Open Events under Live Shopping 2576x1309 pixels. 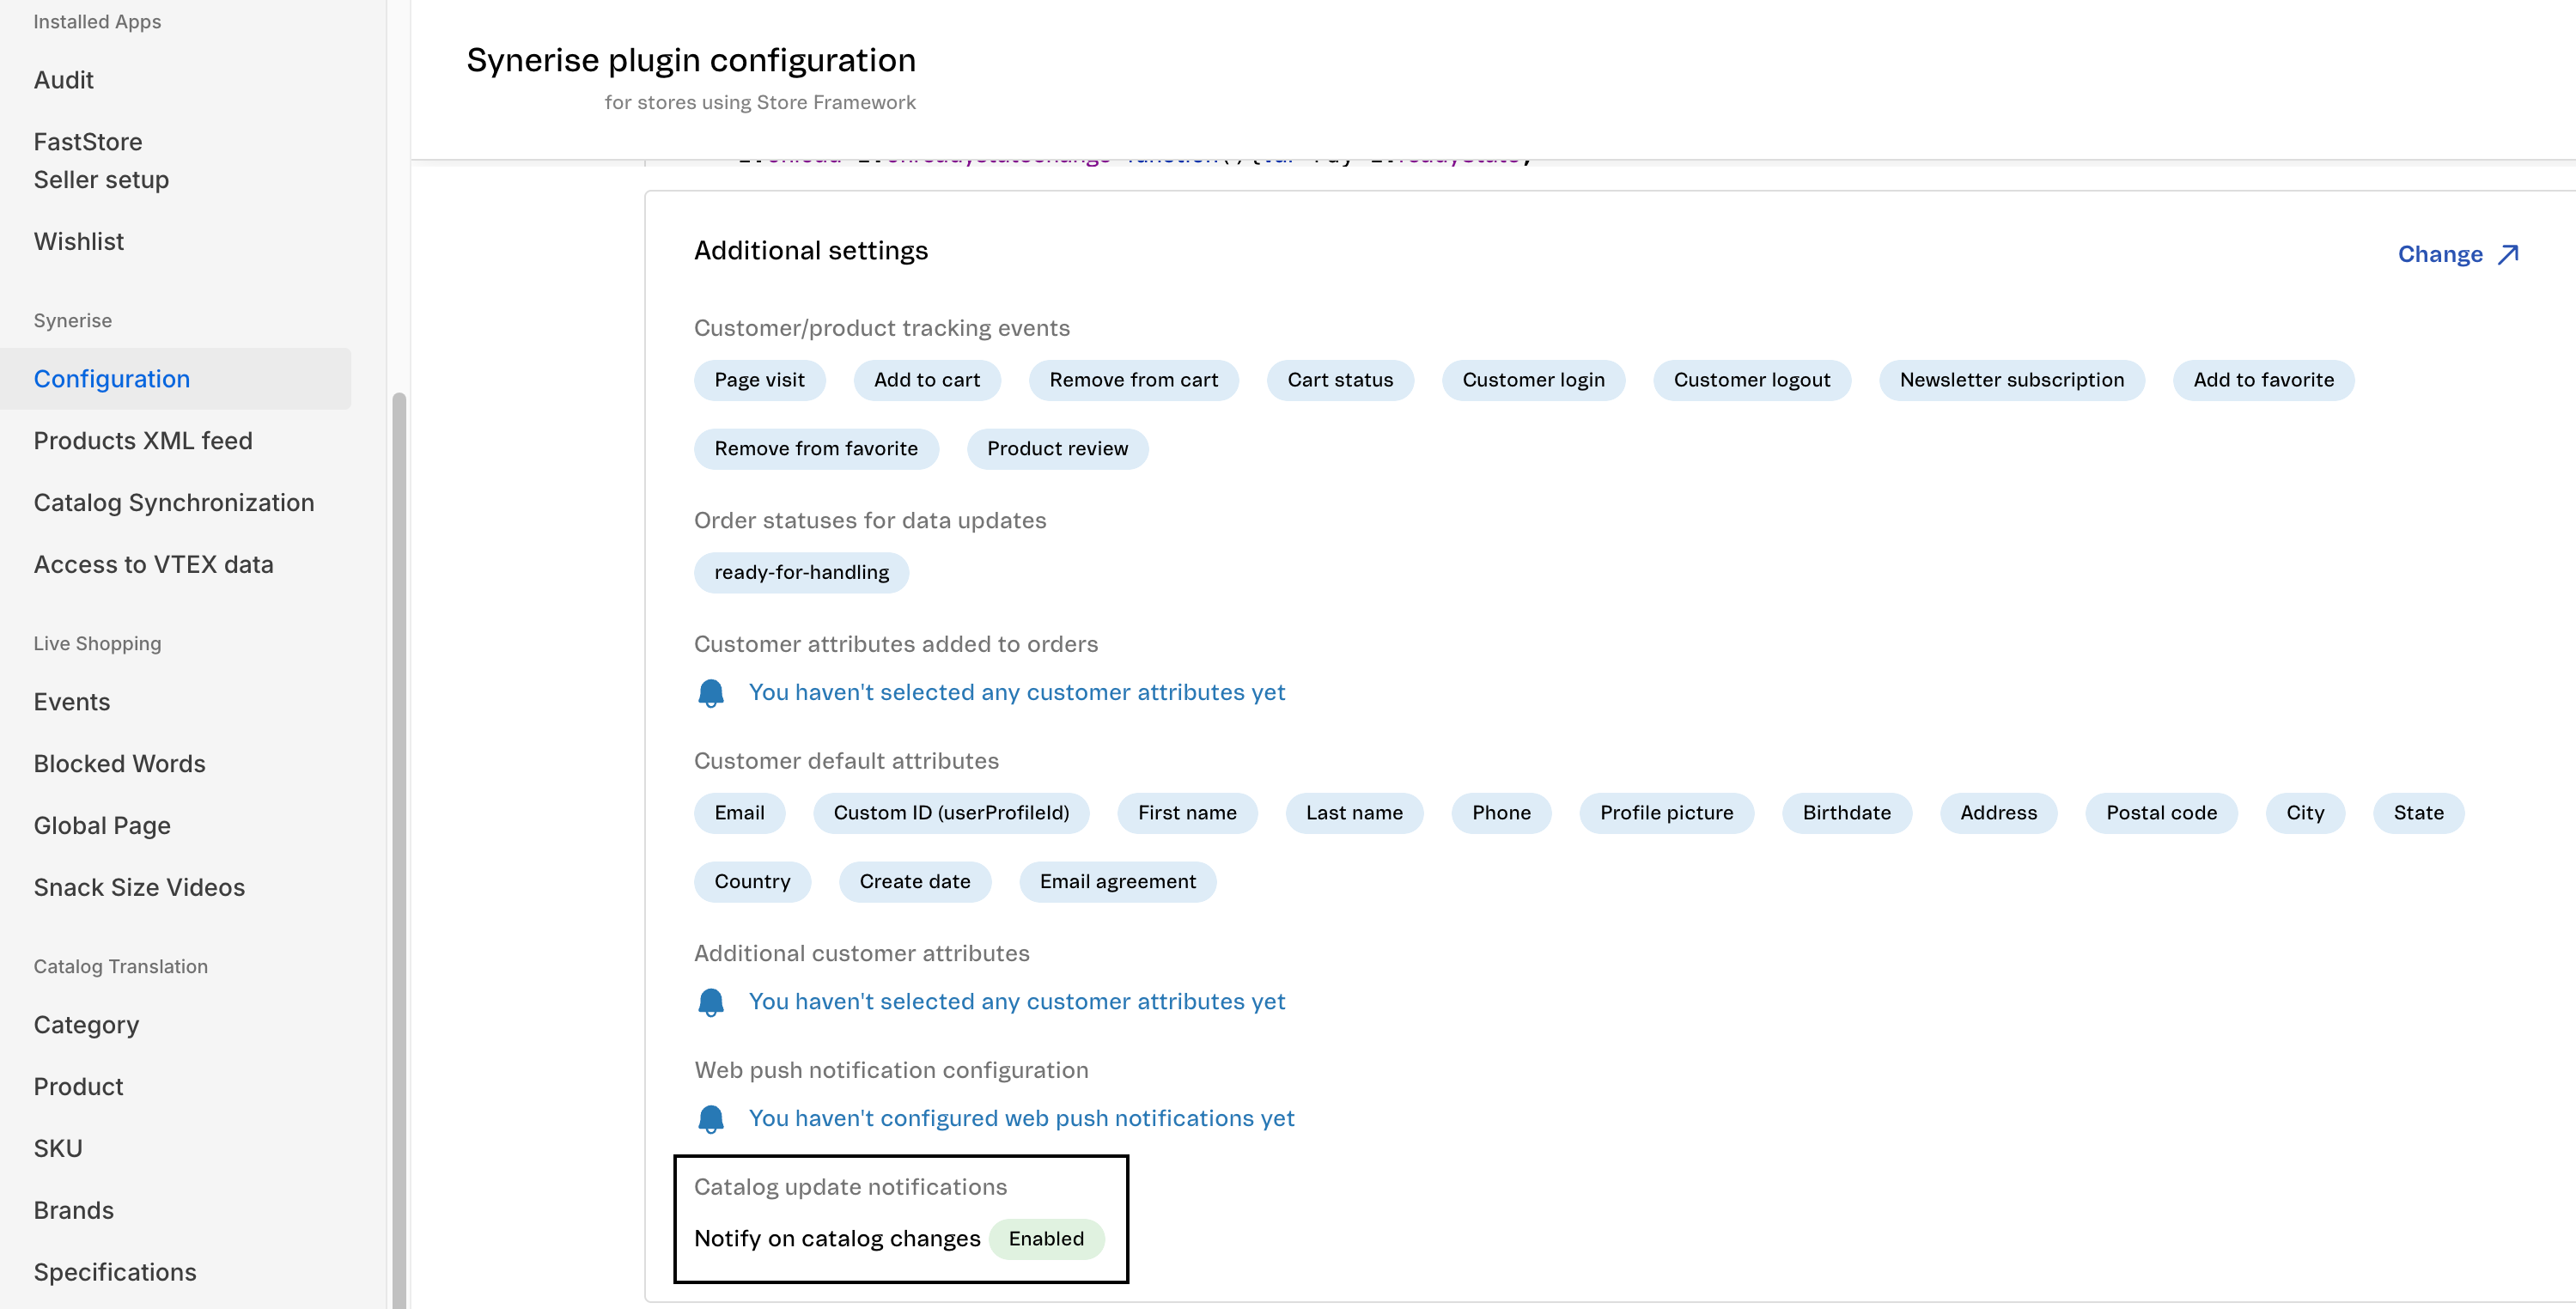click(x=72, y=702)
